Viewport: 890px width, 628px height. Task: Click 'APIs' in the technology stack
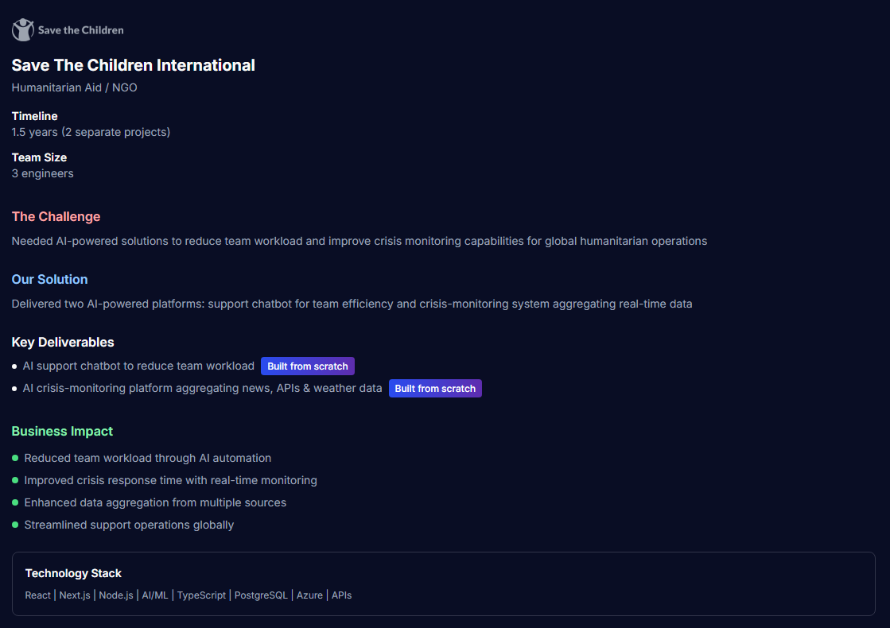pyautogui.click(x=342, y=595)
